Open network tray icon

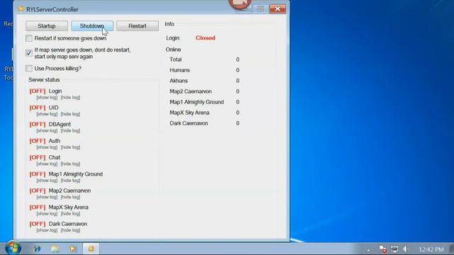coord(394,249)
